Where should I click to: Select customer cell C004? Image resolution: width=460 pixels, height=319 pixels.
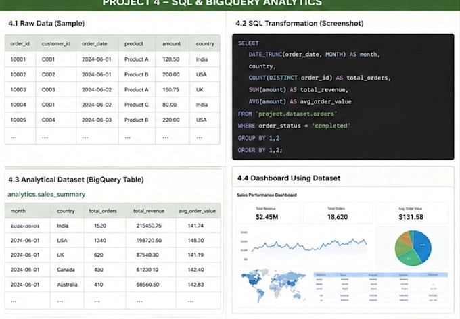49,120
